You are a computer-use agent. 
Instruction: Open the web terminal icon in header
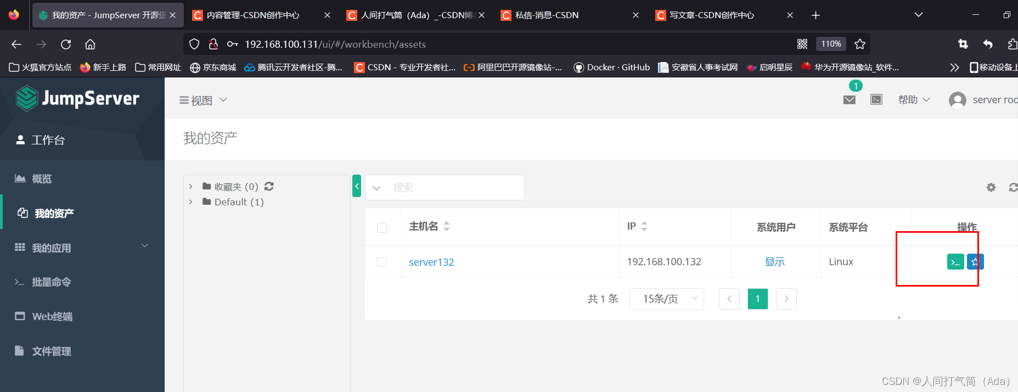coord(876,99)
